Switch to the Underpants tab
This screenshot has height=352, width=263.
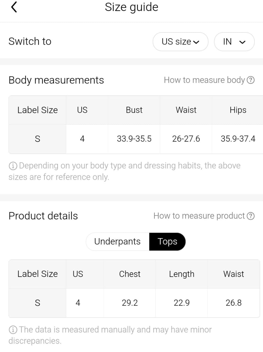pos(118,241)
